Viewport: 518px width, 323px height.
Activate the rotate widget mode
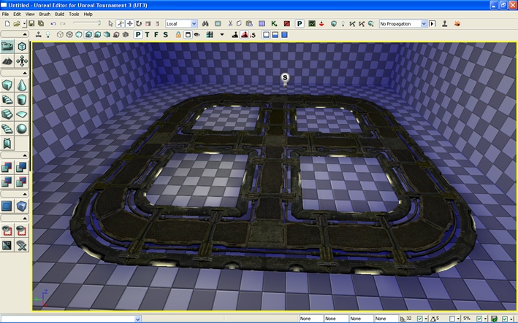(139, 24)
